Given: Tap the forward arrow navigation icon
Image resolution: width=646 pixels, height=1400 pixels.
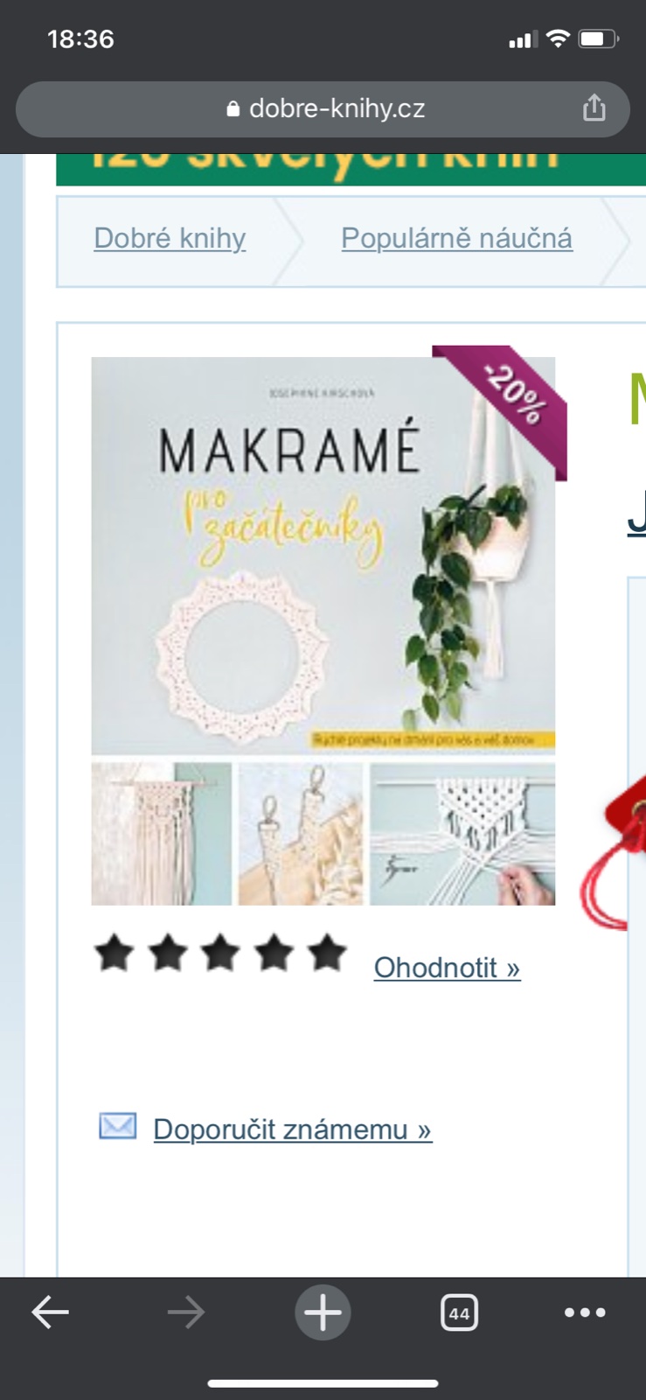Looking at the screenshot, I should (x=186, y=1312).
